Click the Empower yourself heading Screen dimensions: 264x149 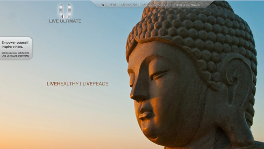tap(15, 43)
